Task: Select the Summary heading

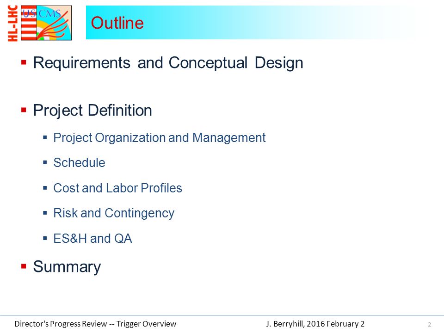Action: point(67,267)
